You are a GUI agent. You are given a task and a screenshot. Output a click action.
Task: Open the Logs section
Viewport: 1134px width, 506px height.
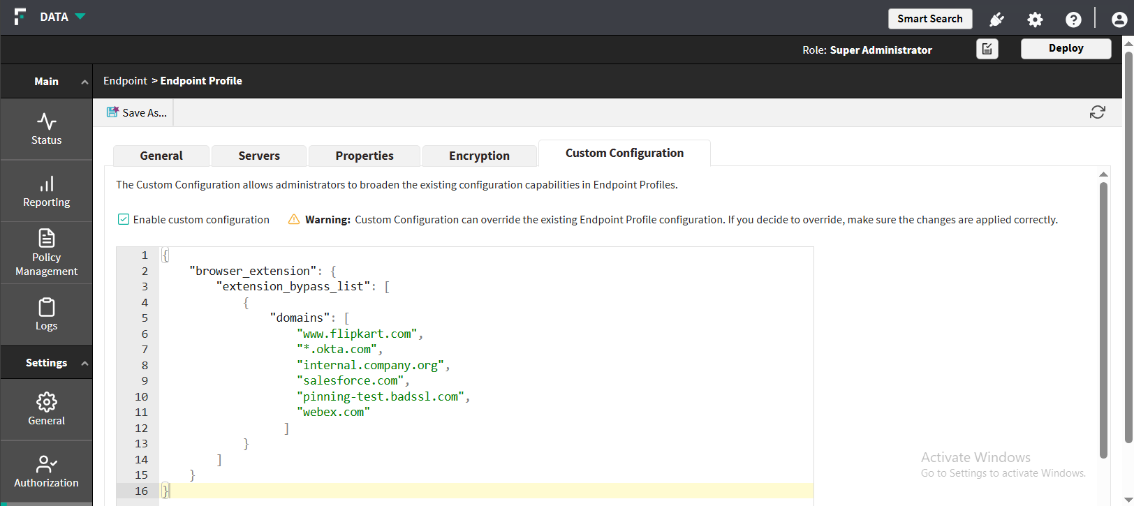coord(46,315)
